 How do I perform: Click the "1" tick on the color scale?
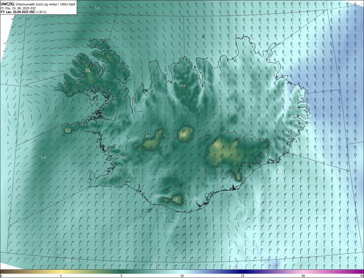tap(61, 276)
